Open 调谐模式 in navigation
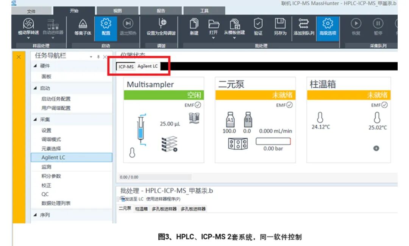Viewport: 409px width, 246px height. click(x=51, y=139)
